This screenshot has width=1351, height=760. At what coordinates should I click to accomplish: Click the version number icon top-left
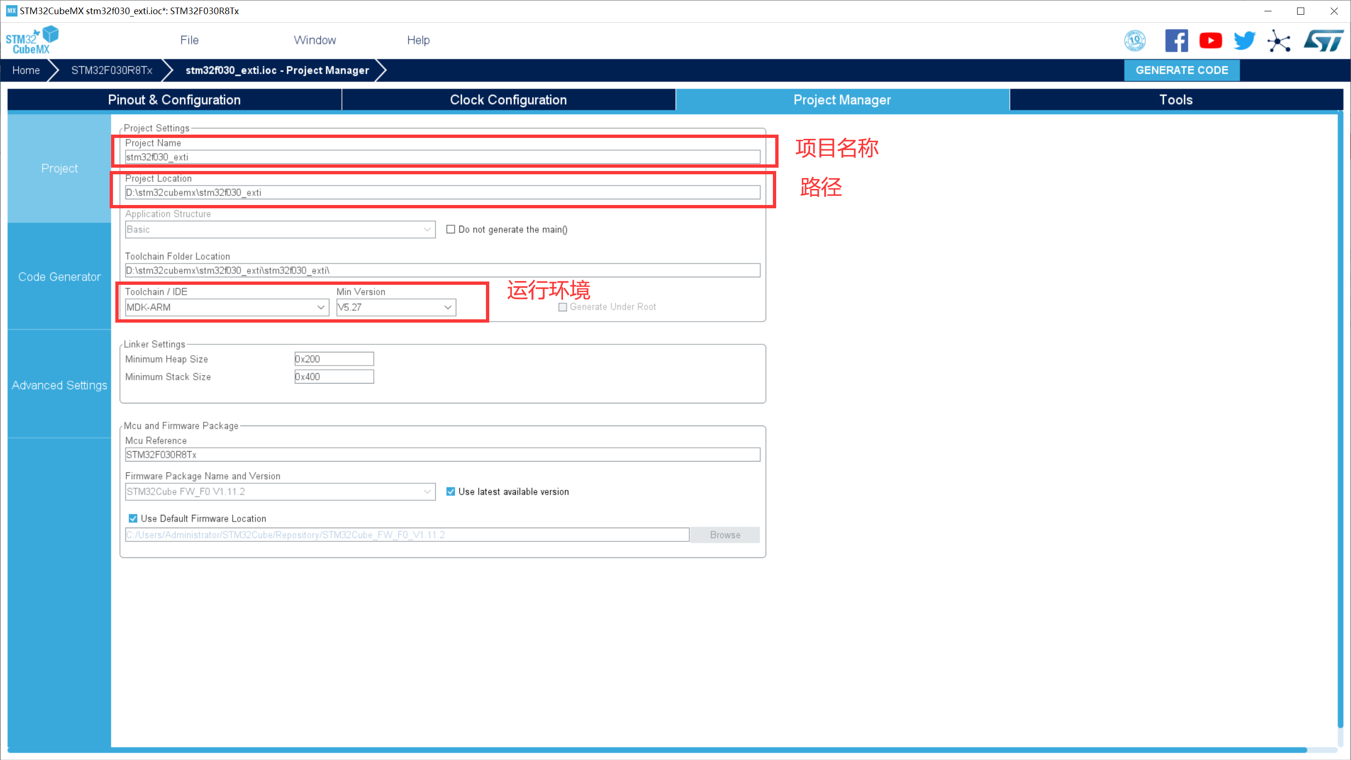(1135, 40)
